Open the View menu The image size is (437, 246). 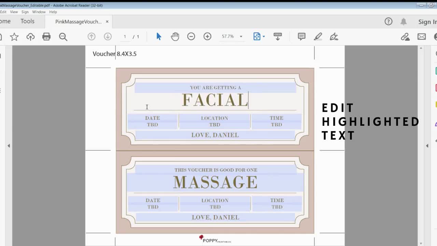tap(14, 12)
